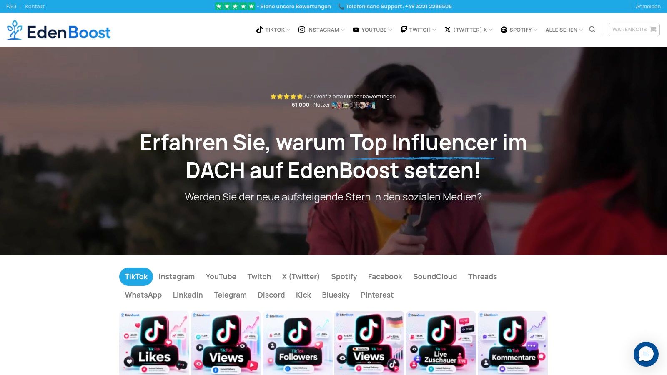Image resolution: width=667 pixels, height=375 pixels.
Task: Switch to the Discord category tab
Action: (x=271, y=295)
